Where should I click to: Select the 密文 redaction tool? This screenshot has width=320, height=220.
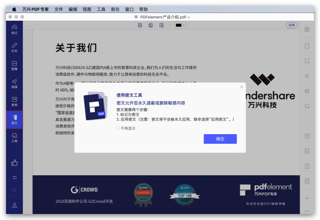click(14, 119)
